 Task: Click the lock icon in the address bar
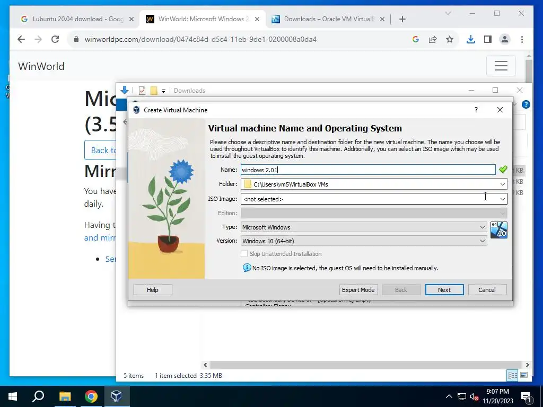pyautogui.click(x=76, y=39)
